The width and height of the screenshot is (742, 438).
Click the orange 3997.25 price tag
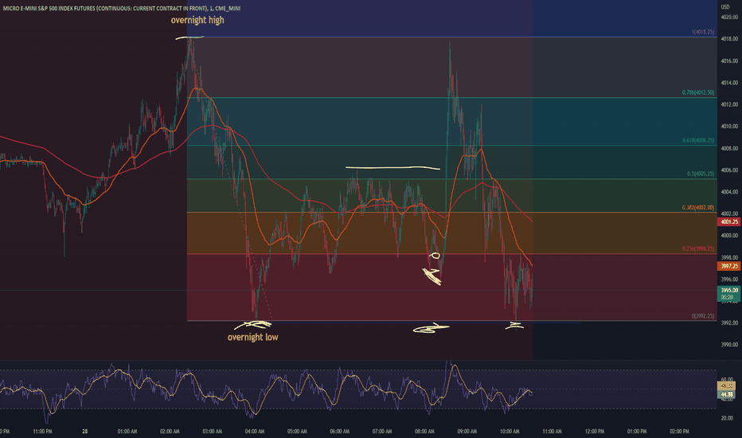pos(729,267)
